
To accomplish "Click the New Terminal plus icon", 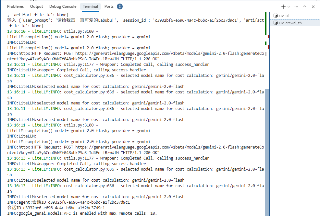I will (283, 6).
